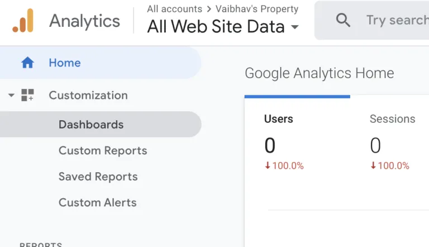Go to Saved Reports
429x247 pixels.
point(98,177)
